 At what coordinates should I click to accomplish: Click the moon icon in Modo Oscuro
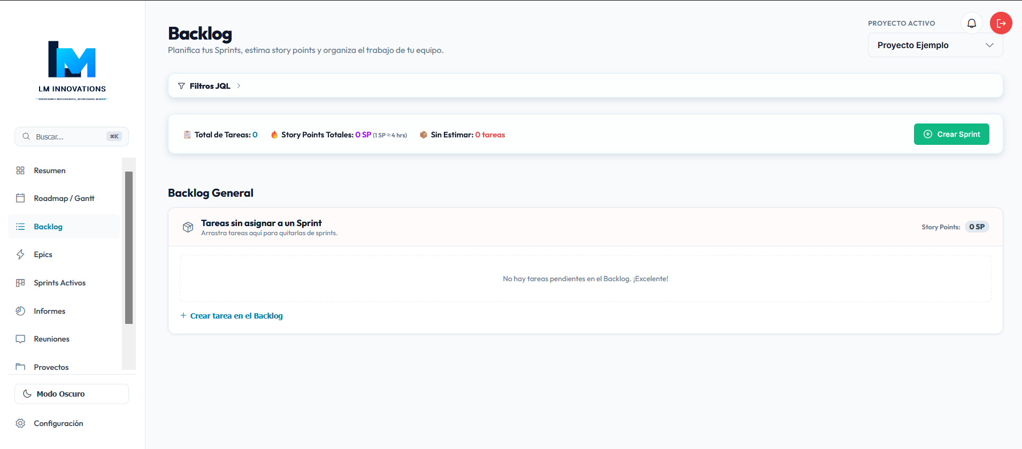(x=27, y=394)
